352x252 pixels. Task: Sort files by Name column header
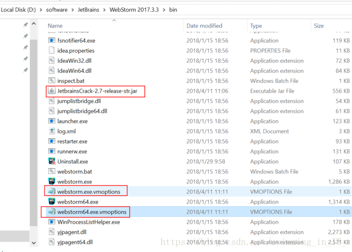point(55,26)
